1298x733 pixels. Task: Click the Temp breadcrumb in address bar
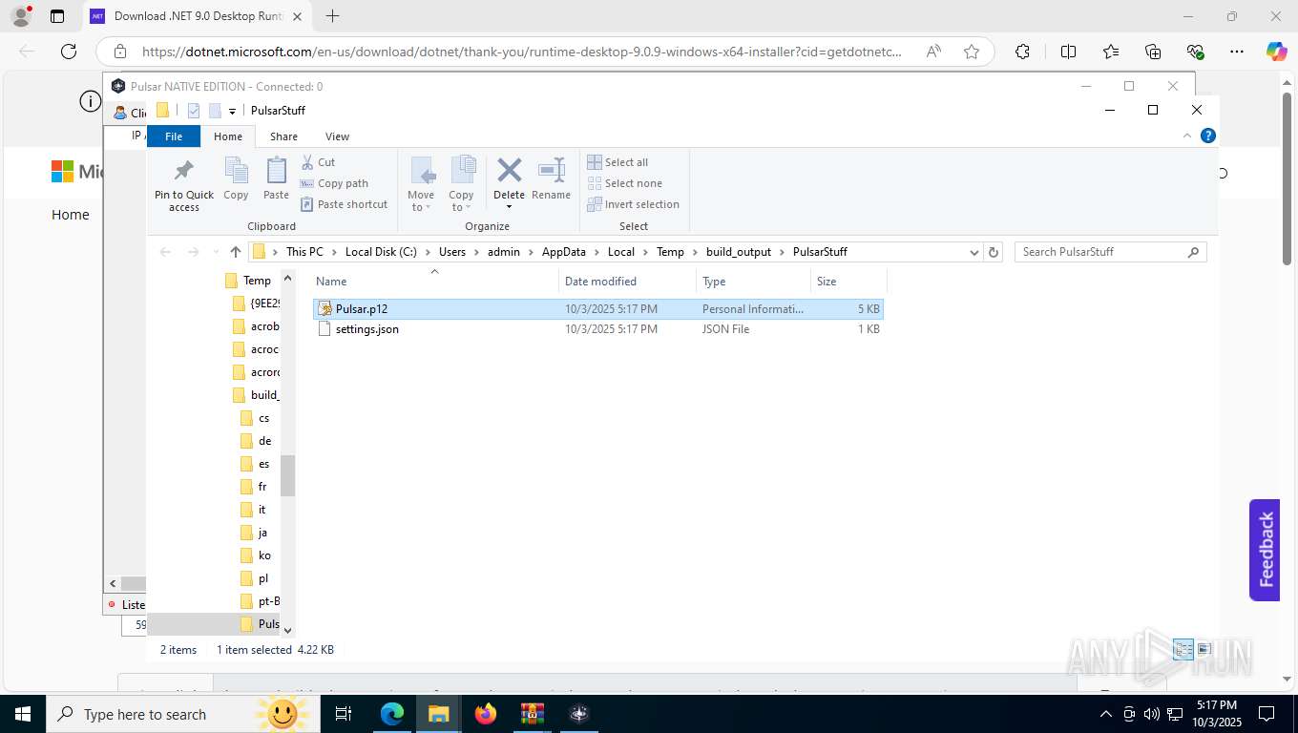pyautogui.click(x=670, y=252)
